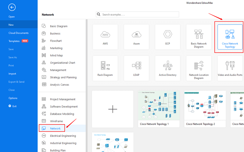Open Templates with NEW badge
The width and height of the screenshot is (244, 152).
click(19, 41)
